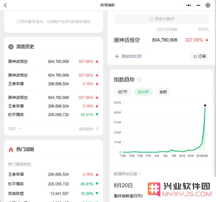
Task: Open 数据异动记录 chevron link
Action: tap(127, 174)
